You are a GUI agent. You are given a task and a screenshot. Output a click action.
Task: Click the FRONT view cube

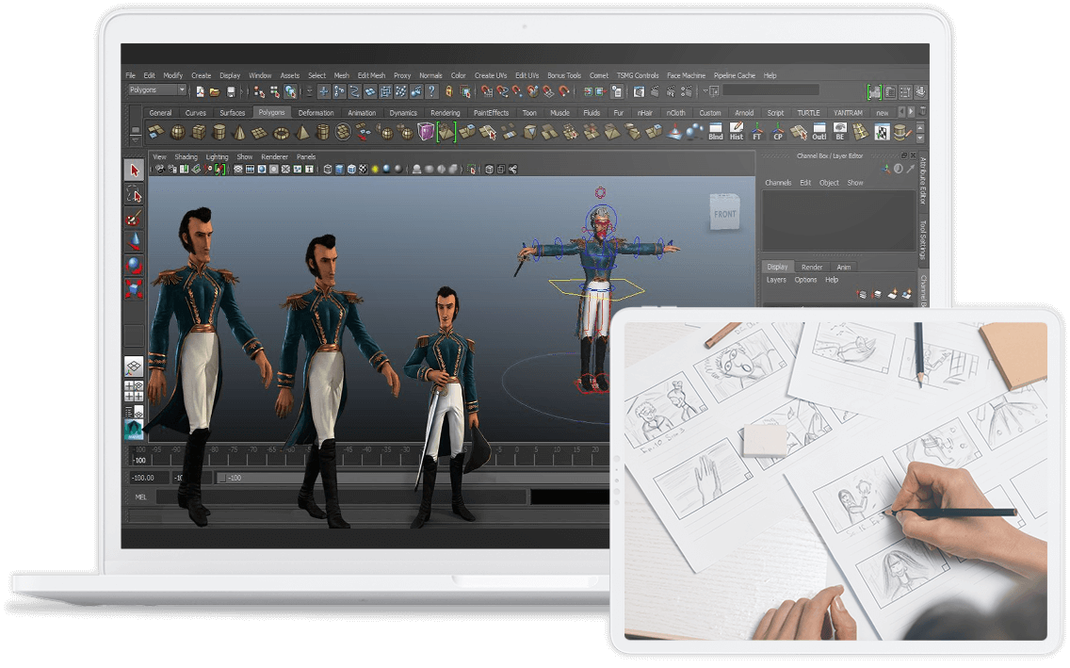(725, 214)
